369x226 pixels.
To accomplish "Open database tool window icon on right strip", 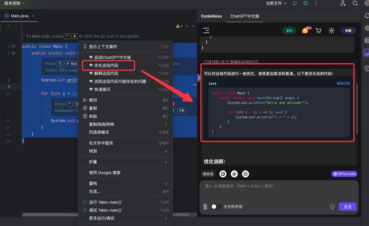I will point(367,40).
